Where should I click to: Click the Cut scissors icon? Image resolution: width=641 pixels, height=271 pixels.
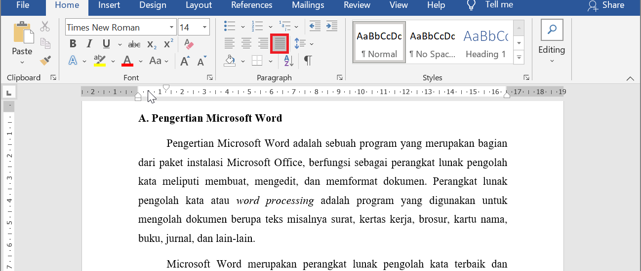[45, 26]
